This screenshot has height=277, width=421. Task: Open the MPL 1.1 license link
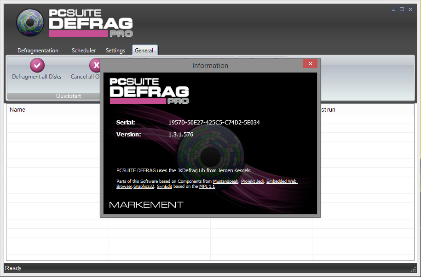tap(207, 187)
